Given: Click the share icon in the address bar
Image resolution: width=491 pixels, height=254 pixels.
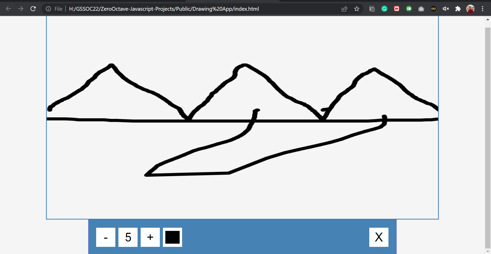Looking at the screenshot, I should click(344, 8).
